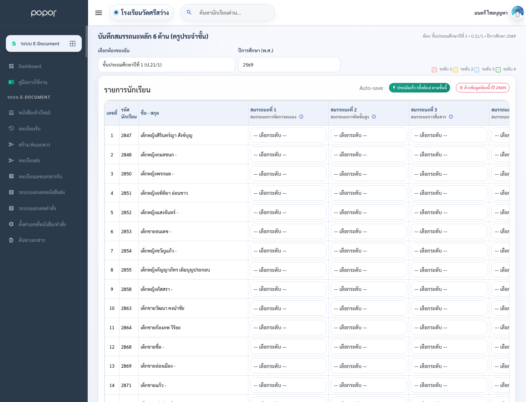The width and height of the screenshot is (526, 402).
Task: Open สมรรถนะที่ 1 dropdown for student 2855
Action: click(x=288, y=270)
